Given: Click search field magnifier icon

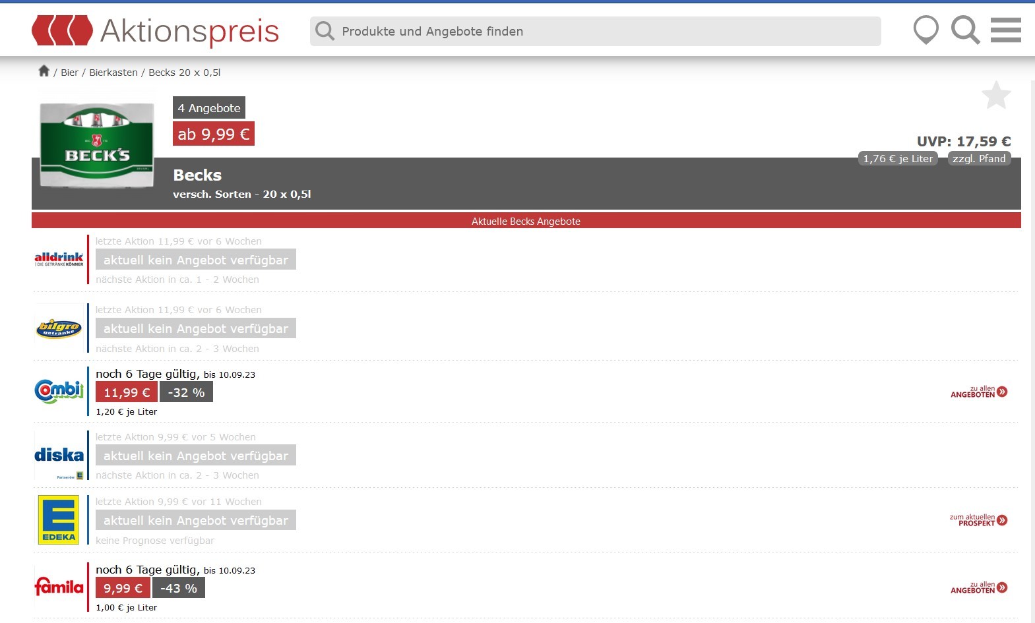Looking at the screenshot, I should point(325,31).
